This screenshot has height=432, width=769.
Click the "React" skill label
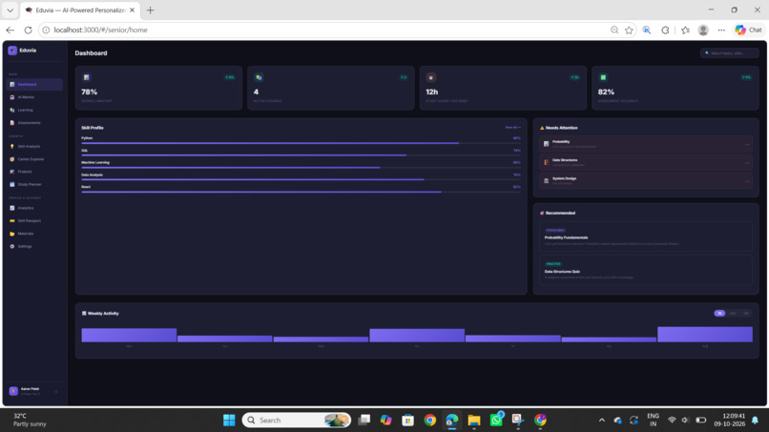(x=86, y=187)
